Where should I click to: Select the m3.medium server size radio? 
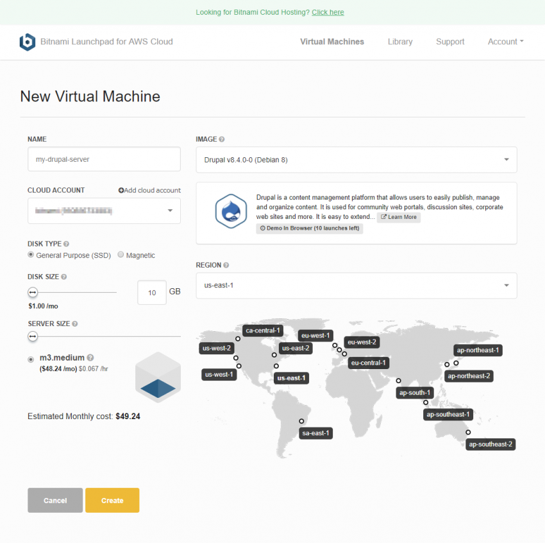[31, 359]
